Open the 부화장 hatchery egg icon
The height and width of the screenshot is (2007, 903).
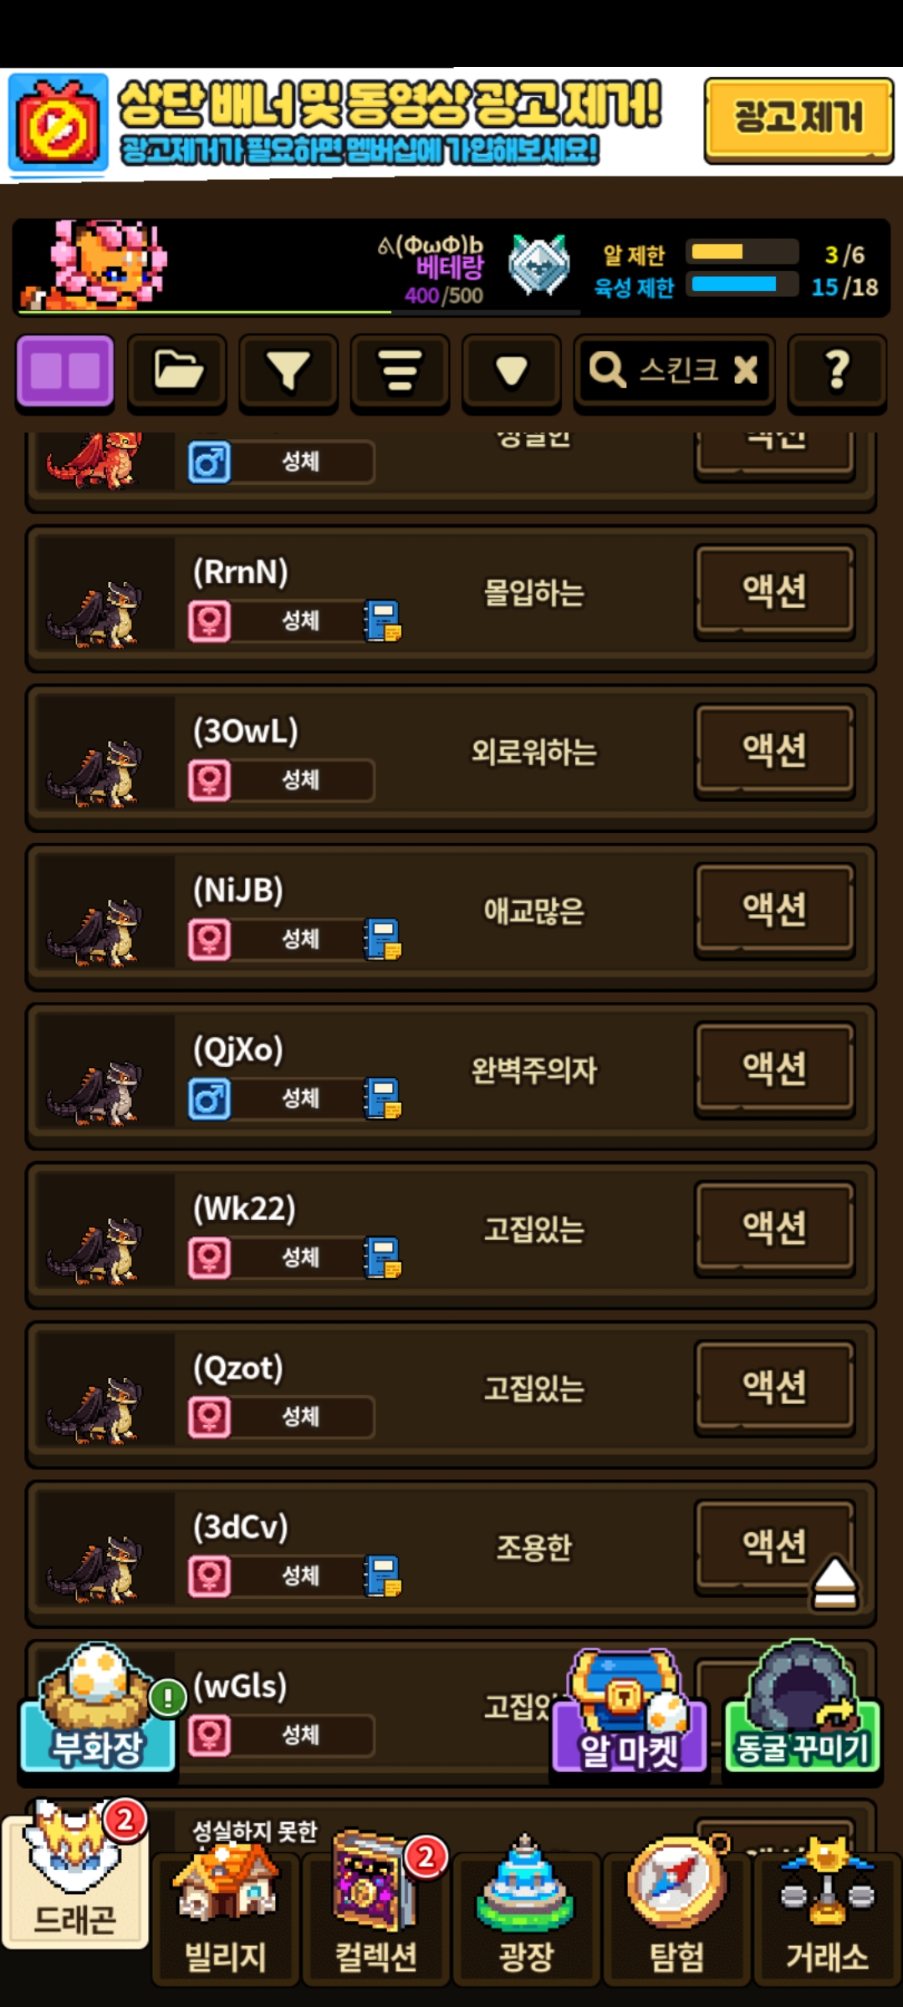(x=98, y=1706)
